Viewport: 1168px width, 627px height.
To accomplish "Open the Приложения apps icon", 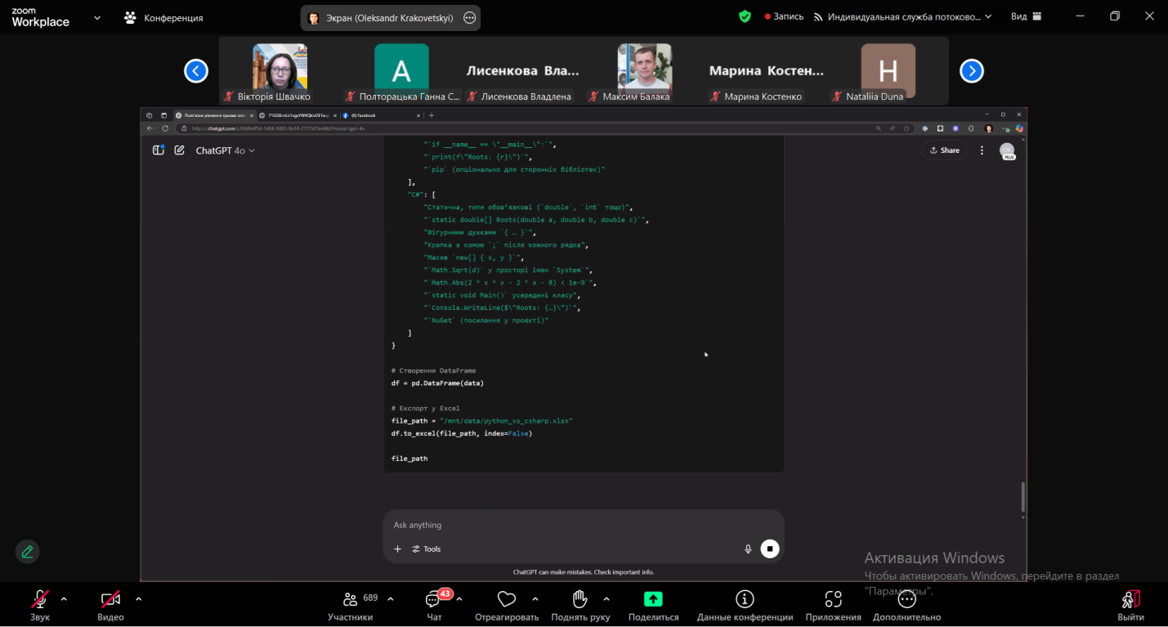I will pyautogui.click(x=833, y=599).
